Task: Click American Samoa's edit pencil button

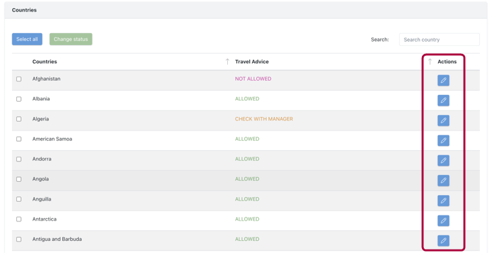Action: [443, 141]
